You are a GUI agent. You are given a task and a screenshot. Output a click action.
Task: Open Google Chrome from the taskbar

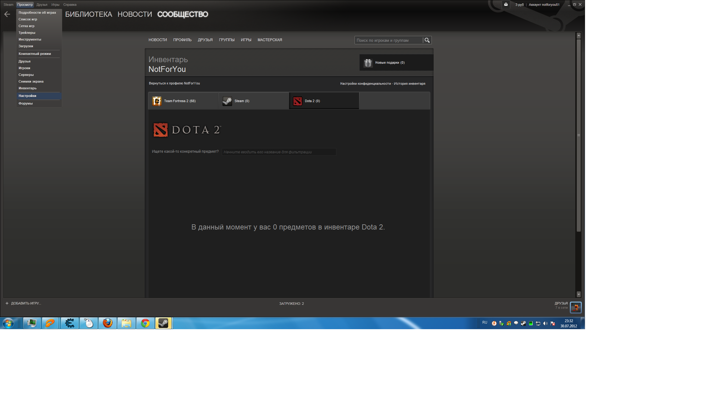(x=145, y=323)
